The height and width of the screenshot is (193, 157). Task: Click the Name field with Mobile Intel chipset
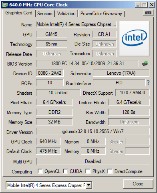pyautogui.click(x=76, y=24)
